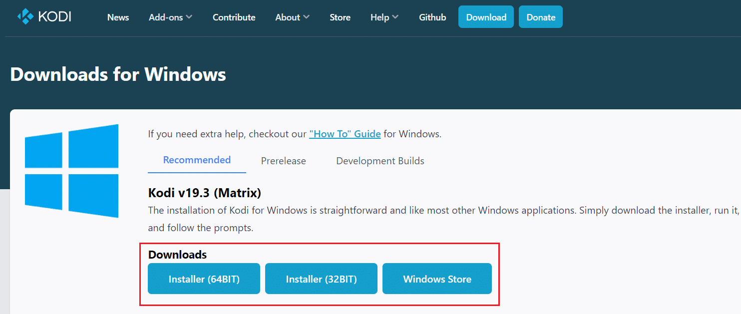Click the Kodi v19.3 (Matrix) heading
The image size is (741, 314).
coord(204,193)
